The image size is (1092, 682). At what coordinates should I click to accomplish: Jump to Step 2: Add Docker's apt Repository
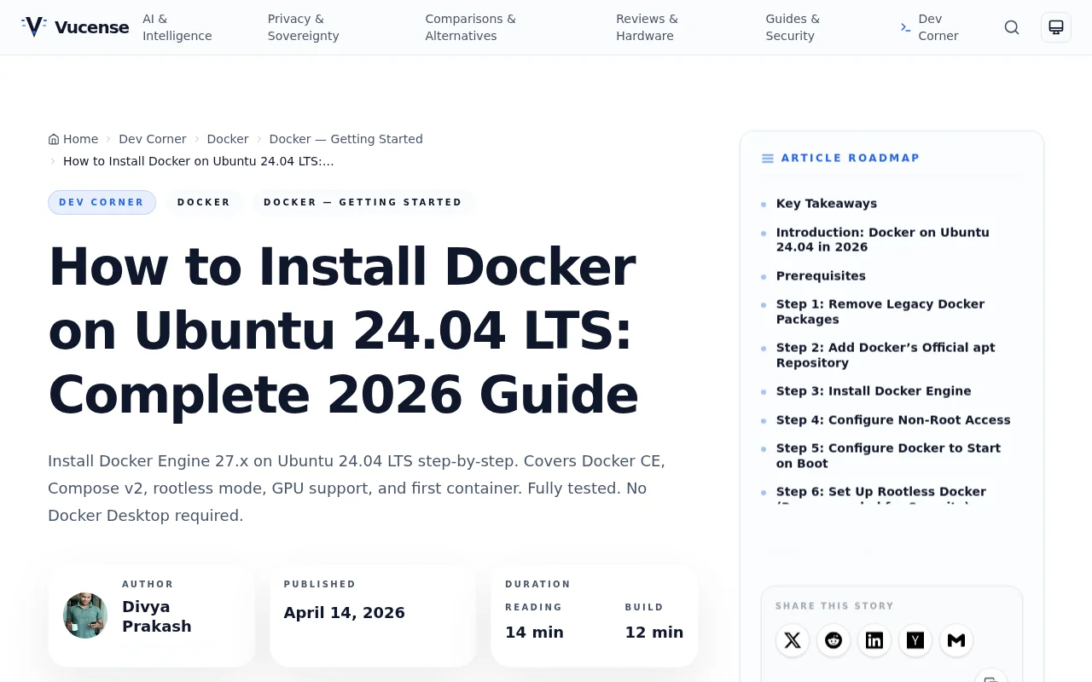[886, 355]
